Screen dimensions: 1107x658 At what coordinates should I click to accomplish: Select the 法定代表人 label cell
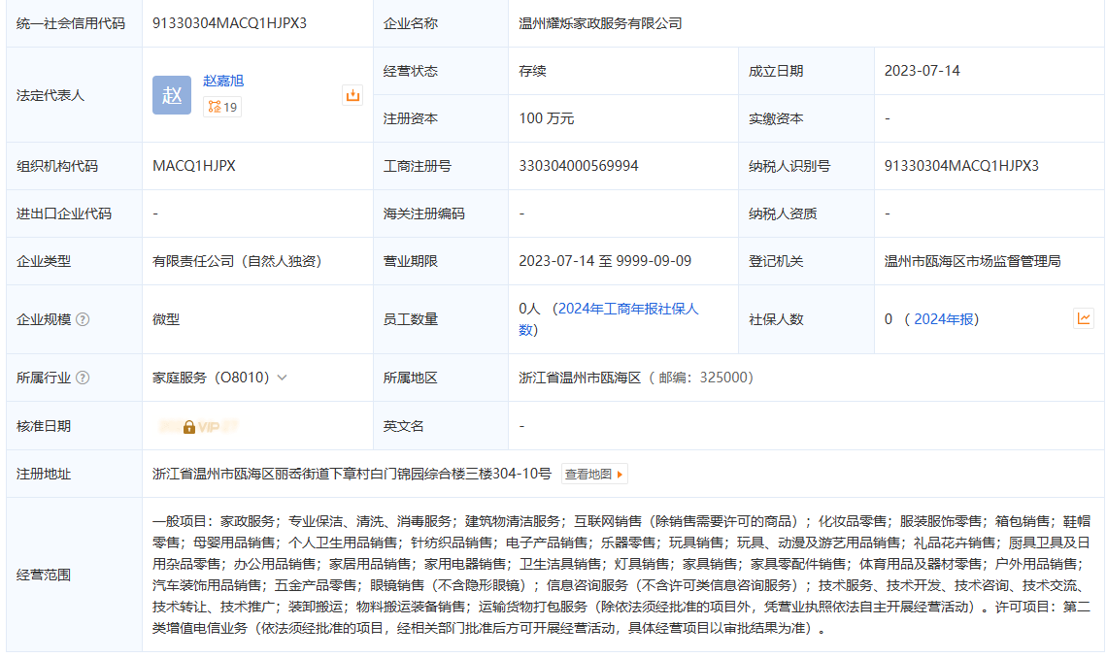74,95
